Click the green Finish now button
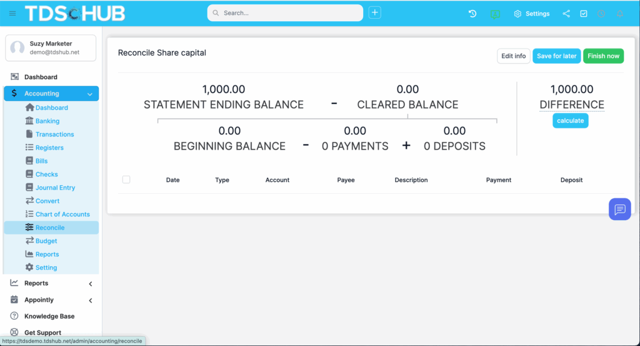 603,56
